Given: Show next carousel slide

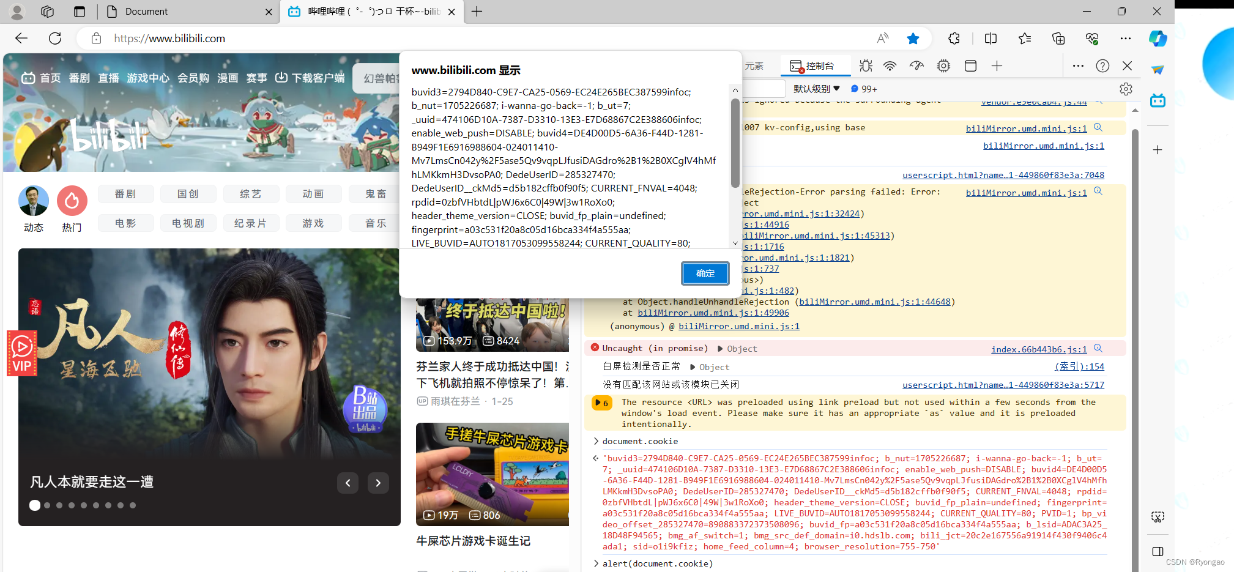Looking at the screenshot, I should (378, 483).
